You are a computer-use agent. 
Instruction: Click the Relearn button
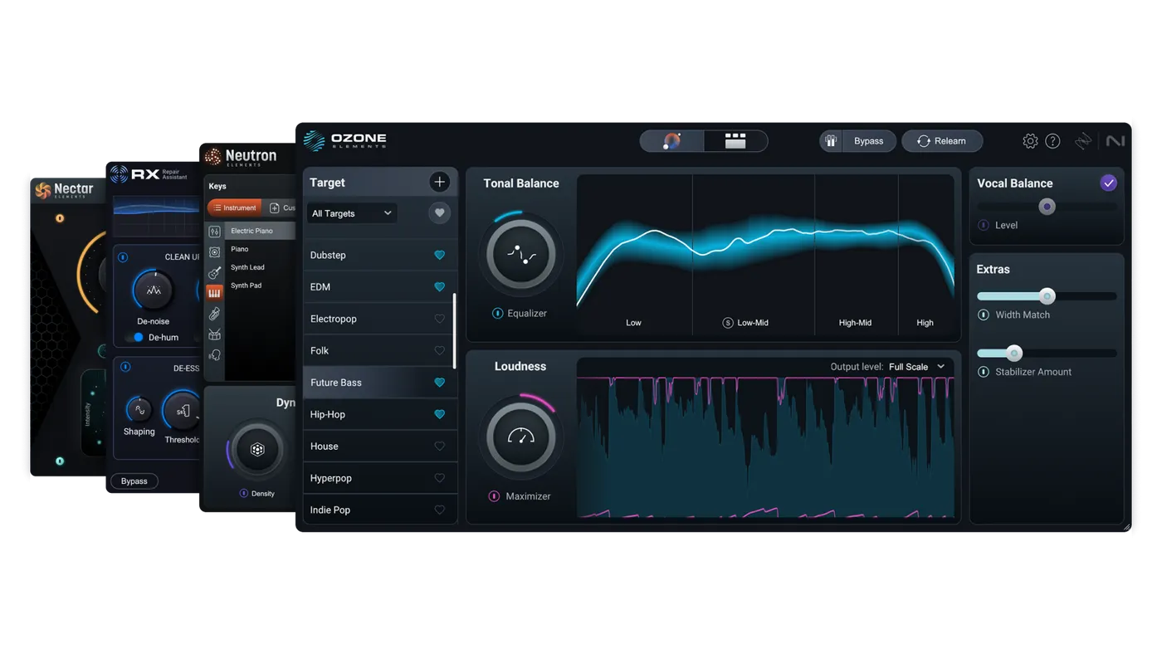tap(942, 141)
